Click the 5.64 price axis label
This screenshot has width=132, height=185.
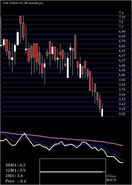coord(122,94)
